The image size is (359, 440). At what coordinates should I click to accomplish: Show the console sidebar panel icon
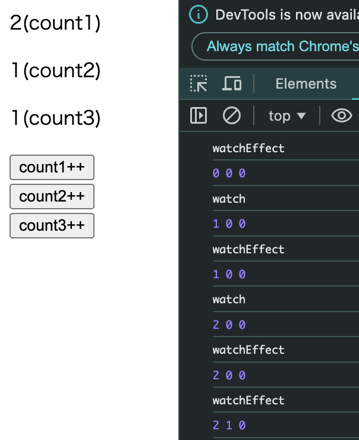[199, 115]
